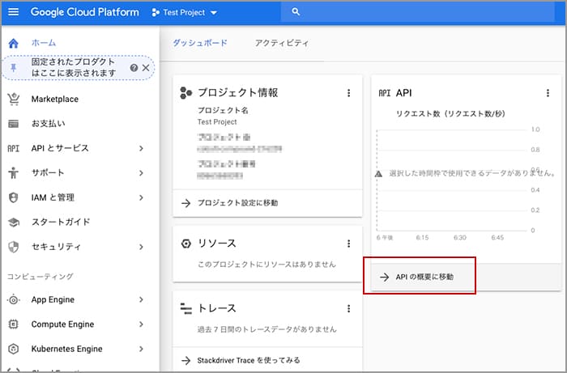Click API の概要に移動 link
The image size is (567, 373).
424,277
